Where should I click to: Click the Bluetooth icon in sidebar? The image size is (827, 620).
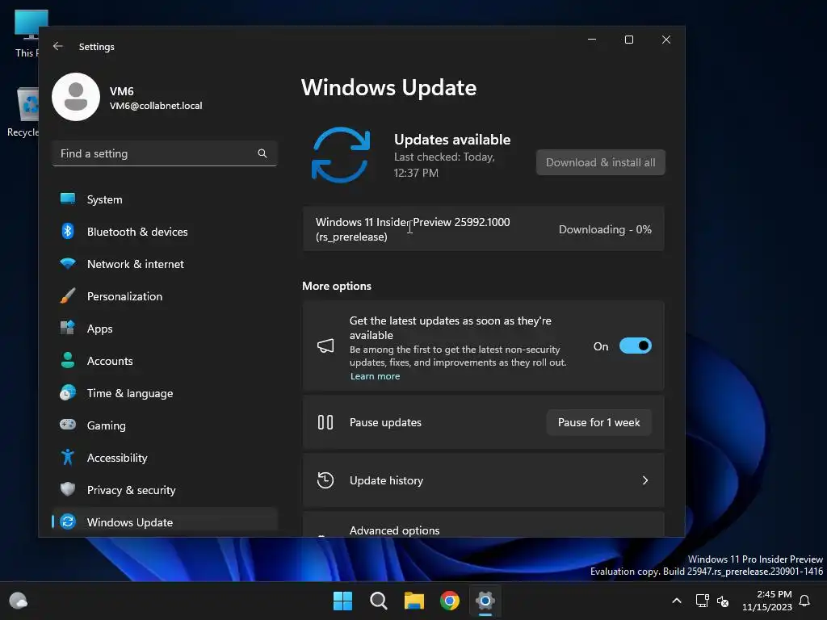68,231
